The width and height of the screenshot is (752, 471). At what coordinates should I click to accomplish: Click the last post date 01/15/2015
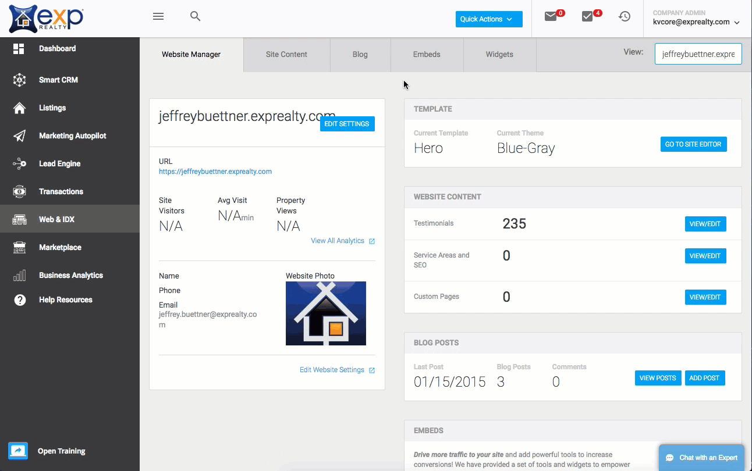click(450, 382)
